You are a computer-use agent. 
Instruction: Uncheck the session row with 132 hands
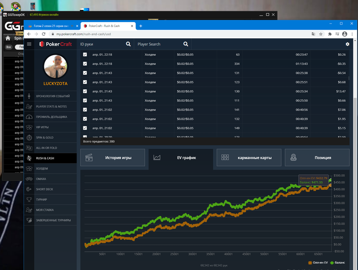coord(85,119)
